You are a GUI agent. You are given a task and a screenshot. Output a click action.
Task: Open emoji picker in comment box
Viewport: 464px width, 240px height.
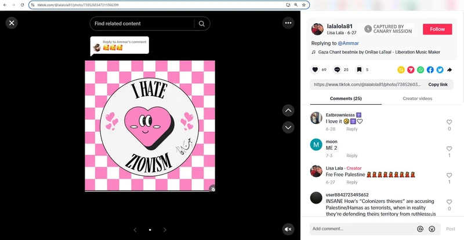[432, 229]
